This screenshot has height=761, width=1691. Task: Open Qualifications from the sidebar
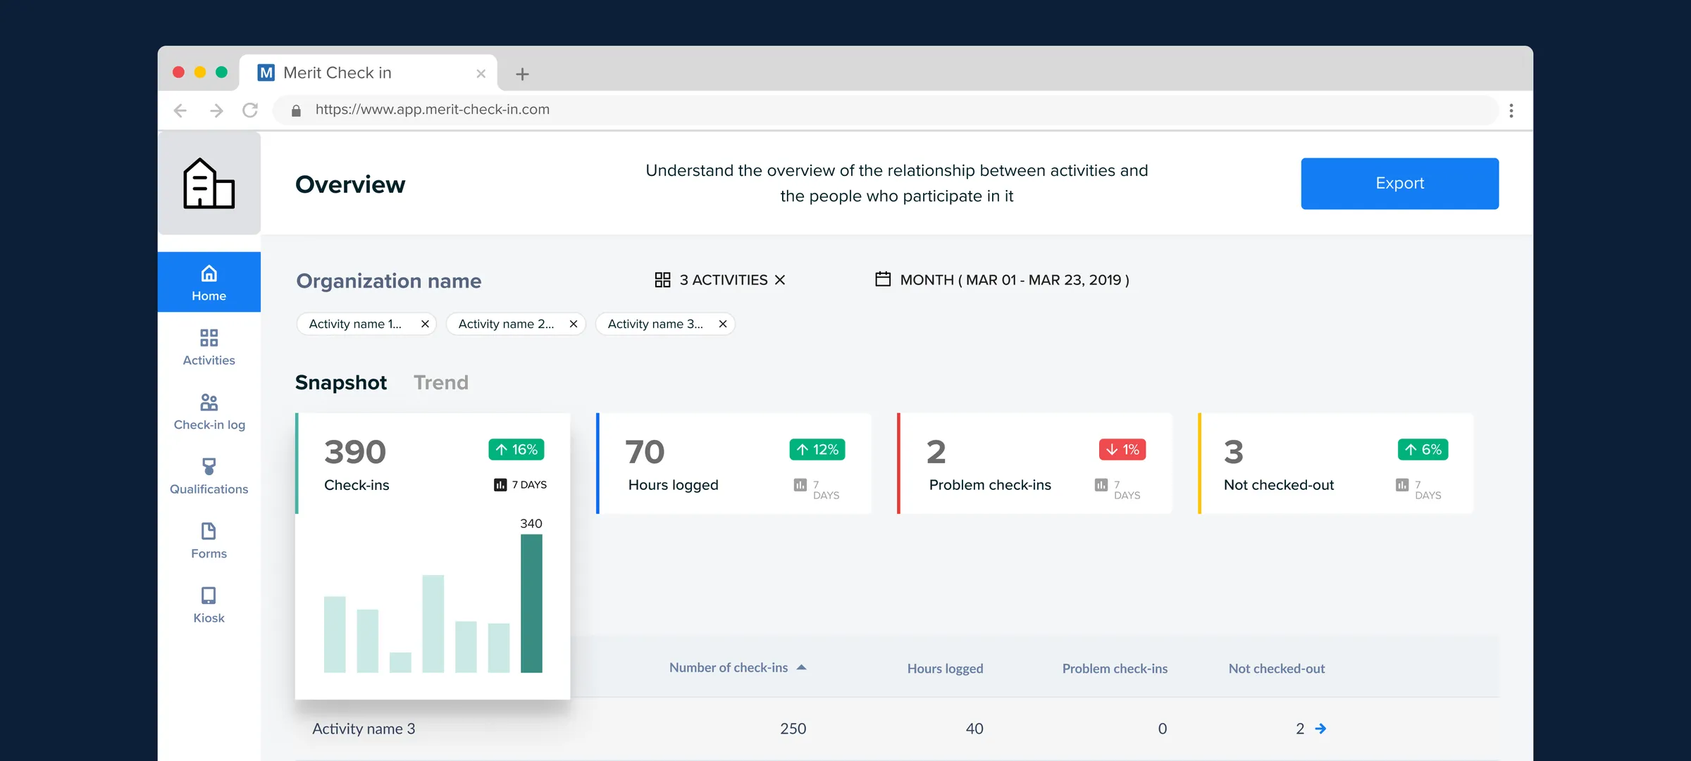click(x=209, y=477)
